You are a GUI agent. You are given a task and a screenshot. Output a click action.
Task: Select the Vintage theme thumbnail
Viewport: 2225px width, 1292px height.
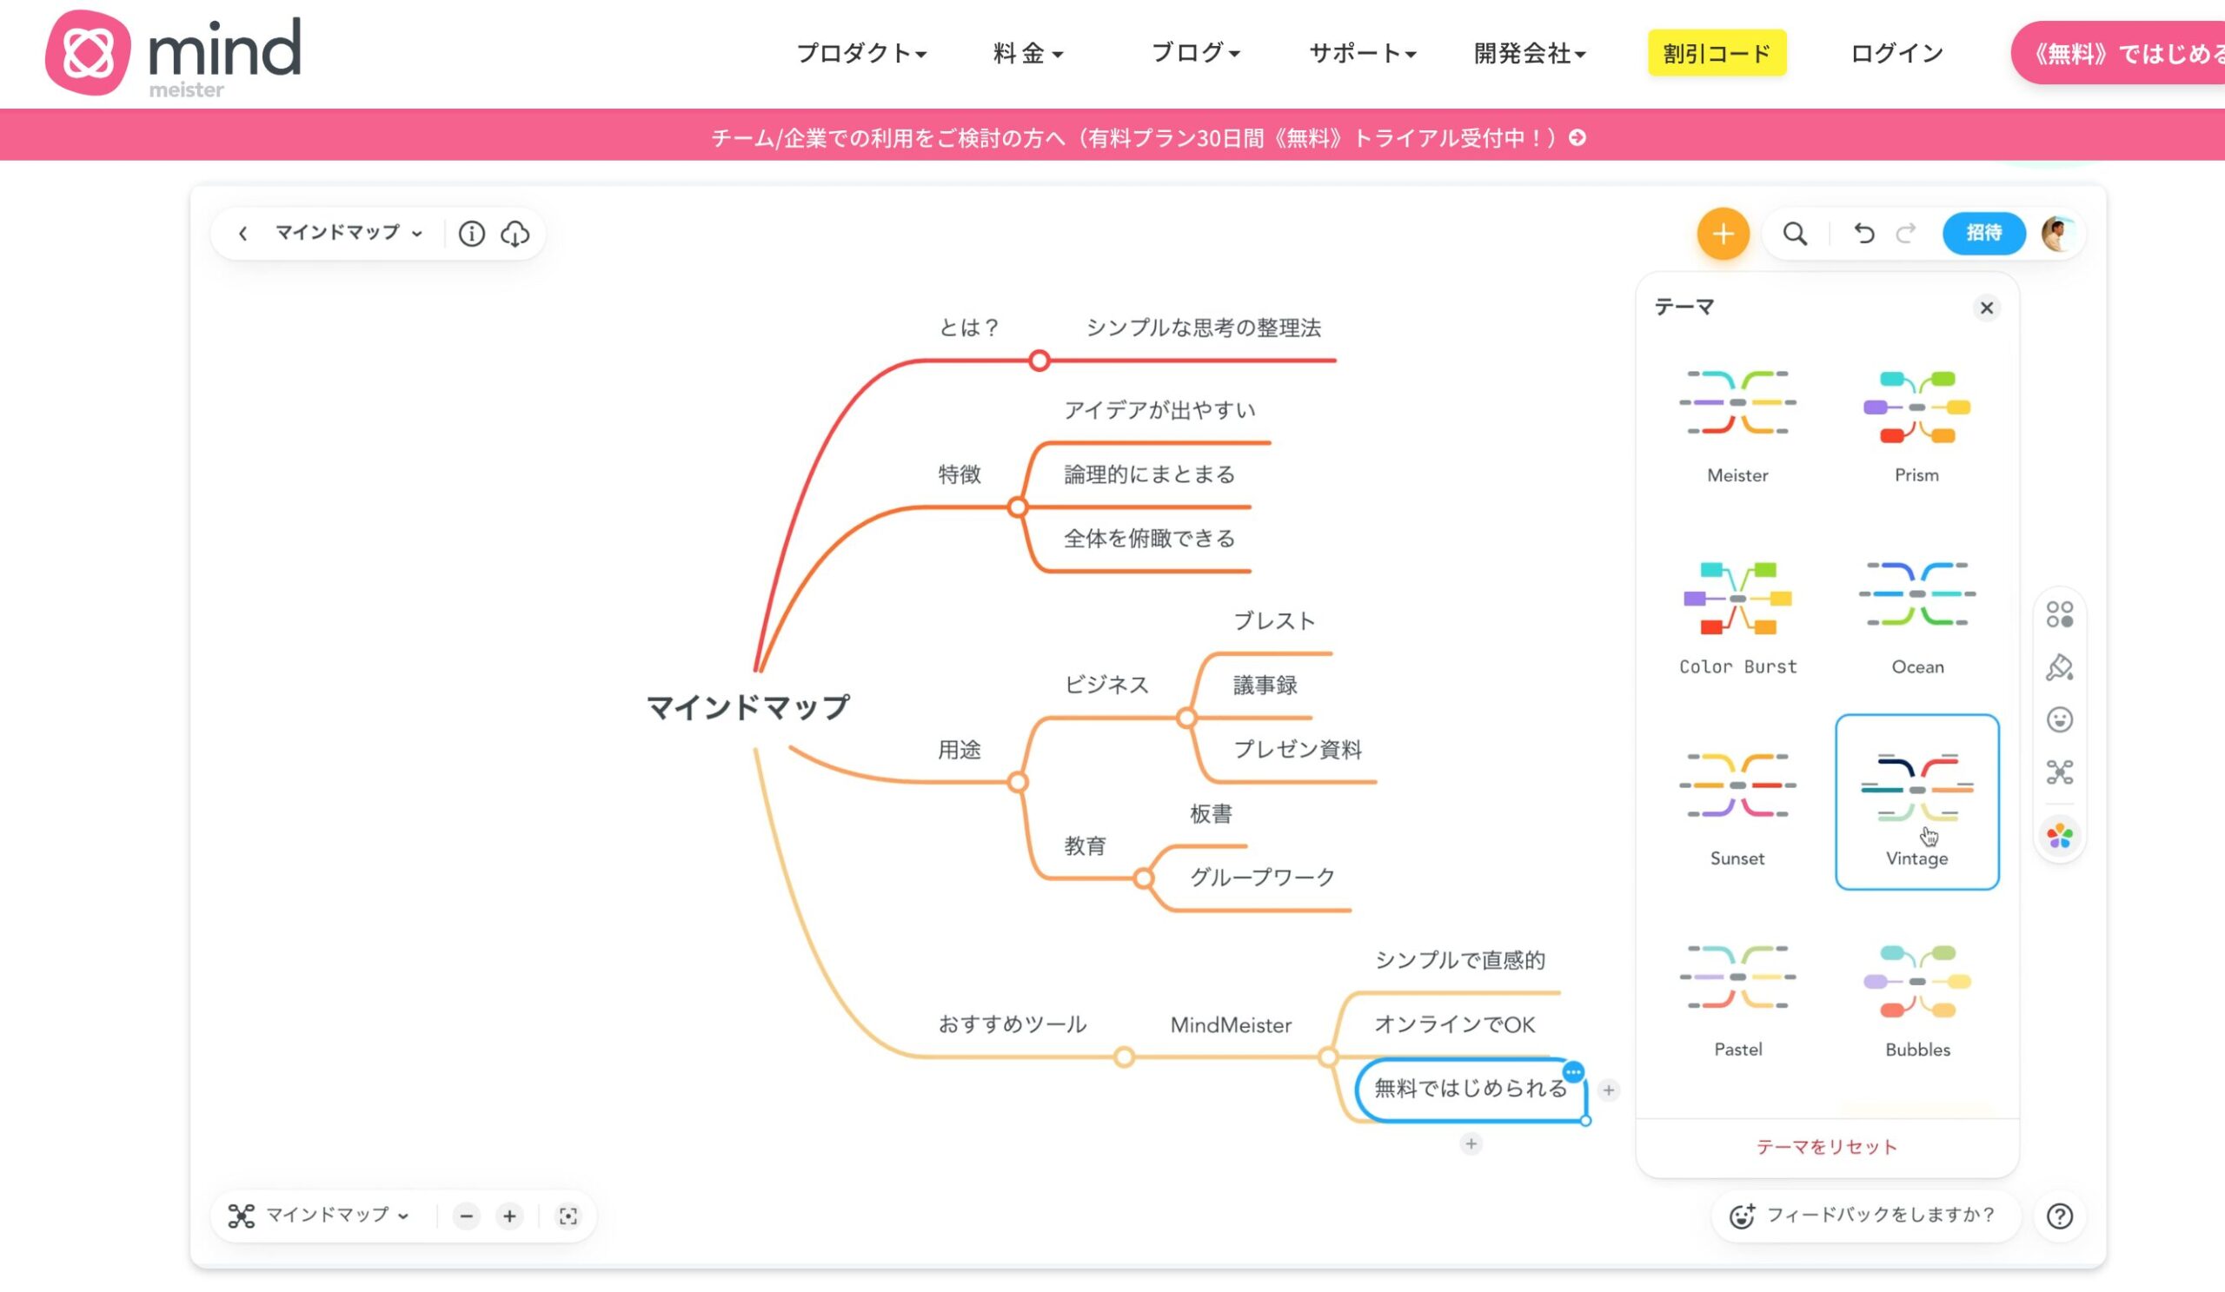pos(1917,792)
